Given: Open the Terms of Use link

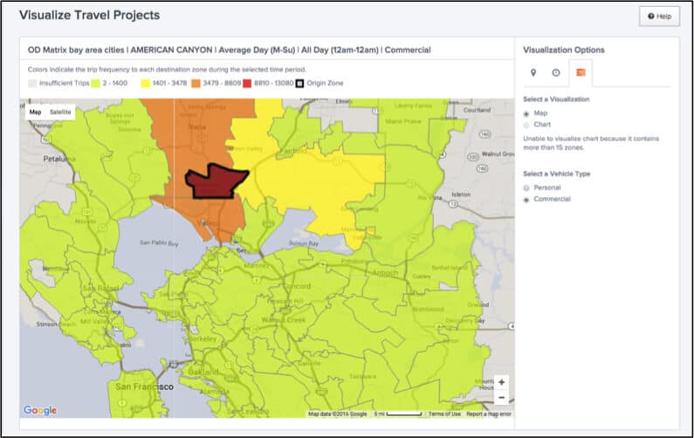Looking at the screenshot, I should 443,414.
